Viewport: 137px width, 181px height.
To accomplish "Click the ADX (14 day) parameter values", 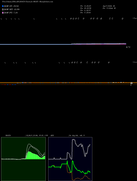I will coord(76,135).
